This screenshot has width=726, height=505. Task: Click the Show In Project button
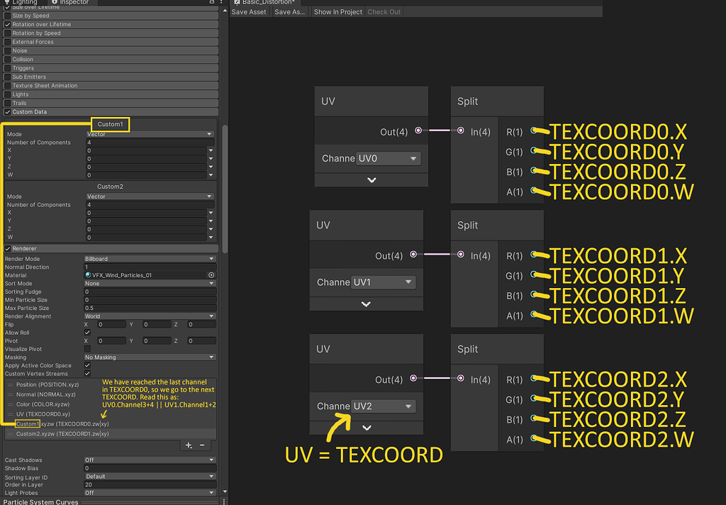337,11
